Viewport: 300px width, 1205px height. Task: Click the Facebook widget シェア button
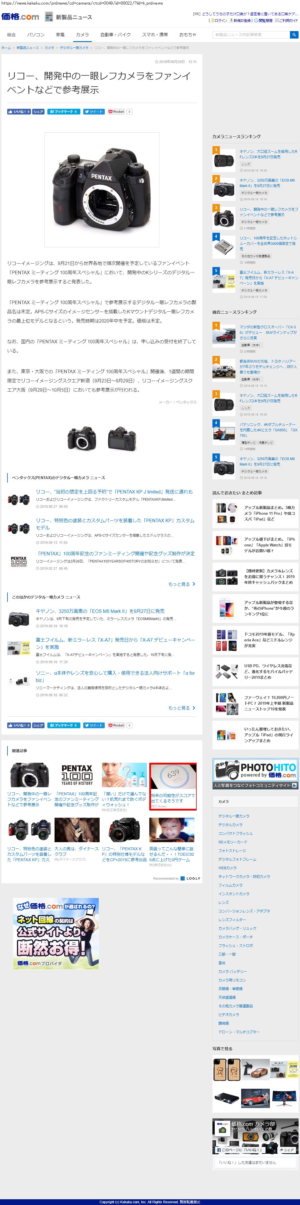click(x=287, y=1150)
